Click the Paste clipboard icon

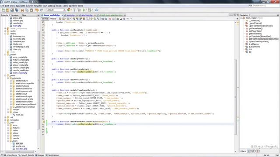[x=31, y=10]
